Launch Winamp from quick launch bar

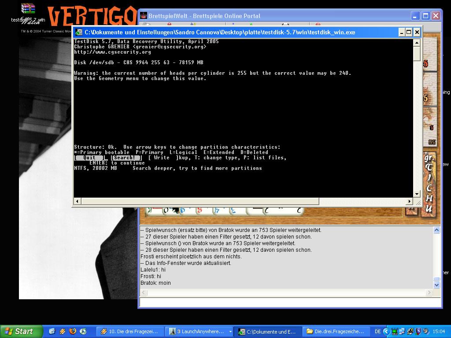pyautogui.click(x=63, y=331)
